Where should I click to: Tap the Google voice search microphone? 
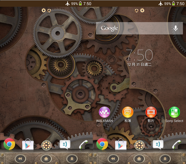coord(176,28)
